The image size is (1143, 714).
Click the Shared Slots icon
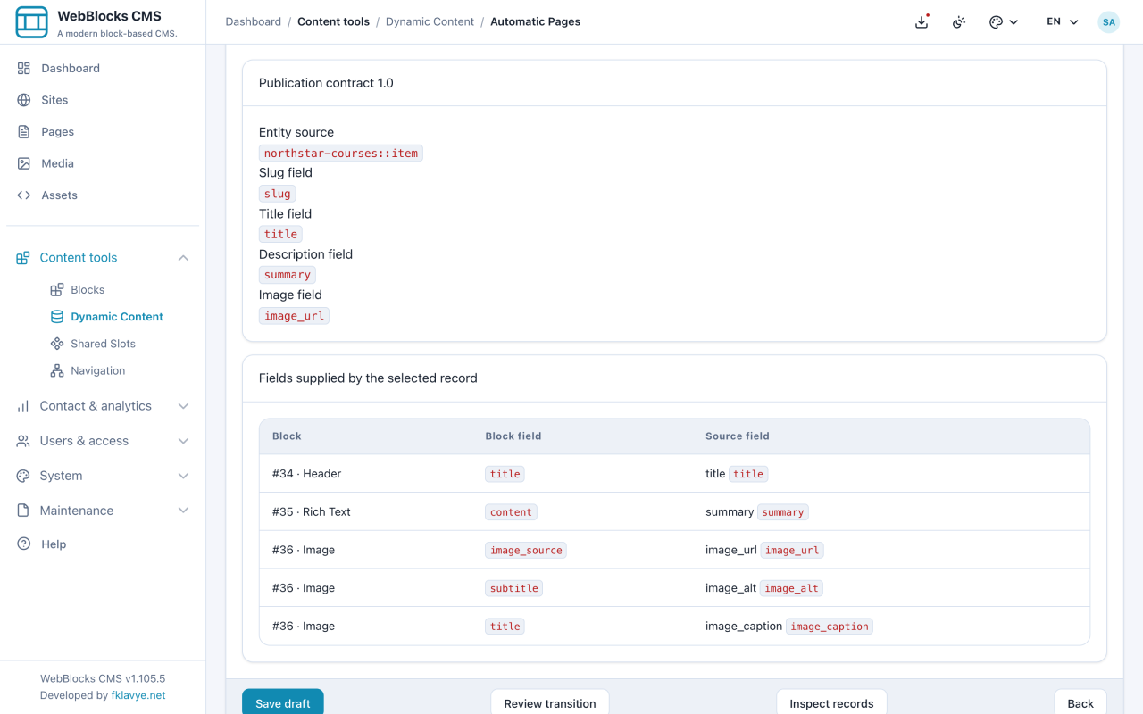pos(57,344)
